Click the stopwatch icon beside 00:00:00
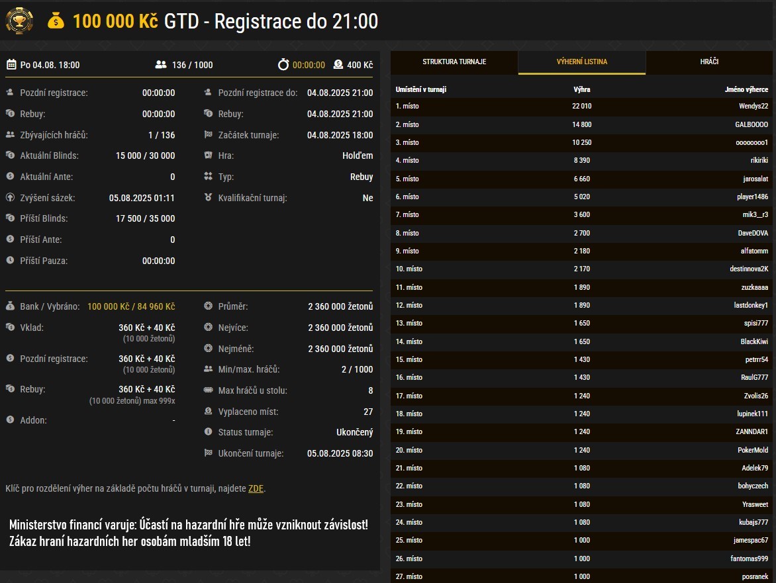Screen dimensions: 776x583 tap(283, 65)
